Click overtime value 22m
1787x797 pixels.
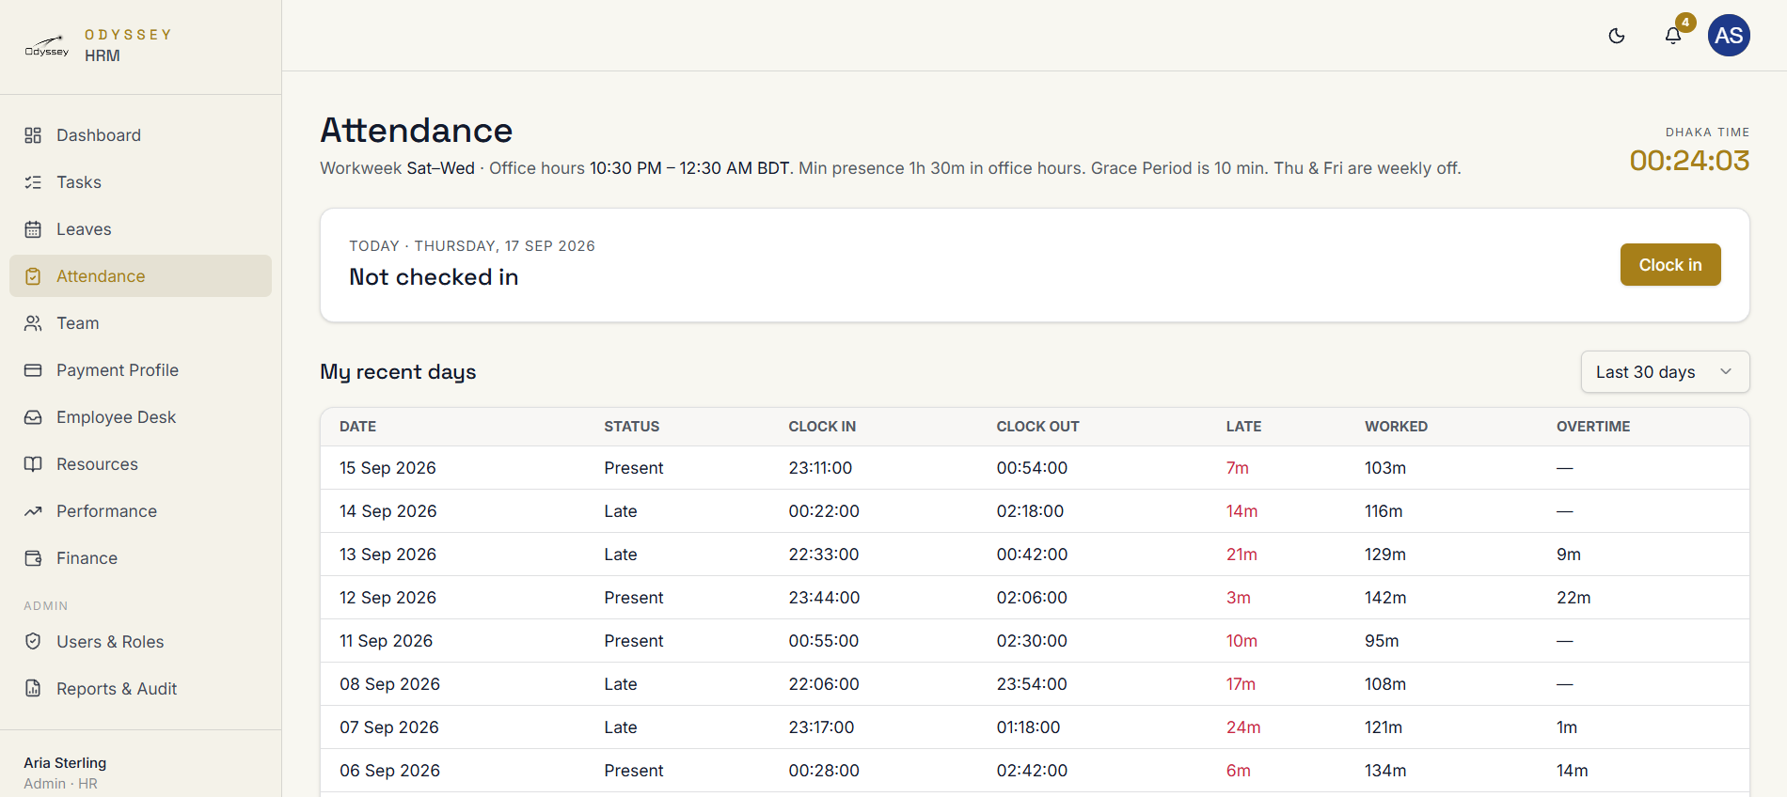(x=1574, y=598)
